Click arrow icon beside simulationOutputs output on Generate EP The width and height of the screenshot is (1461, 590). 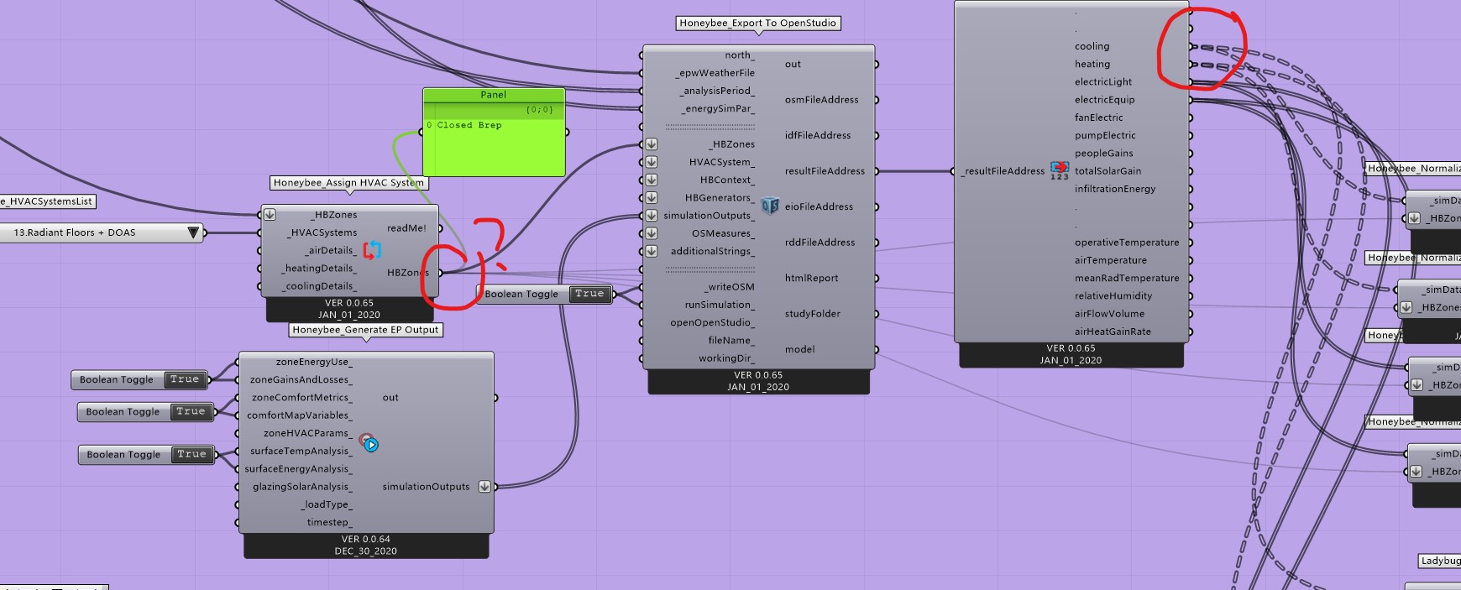tap(484, 487)
